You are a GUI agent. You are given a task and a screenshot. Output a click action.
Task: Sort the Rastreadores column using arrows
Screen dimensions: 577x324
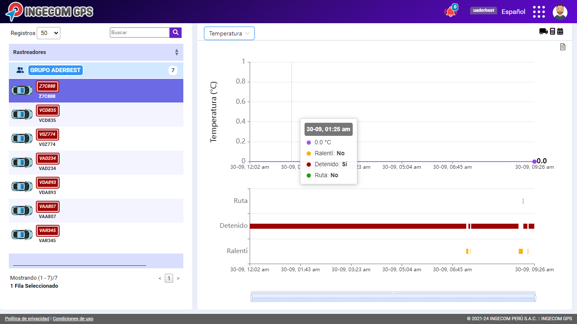pyautogui.click(x=177, y=52)
